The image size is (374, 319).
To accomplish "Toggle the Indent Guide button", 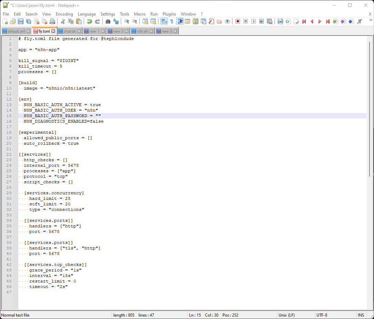I will click(x=180, y=21).
